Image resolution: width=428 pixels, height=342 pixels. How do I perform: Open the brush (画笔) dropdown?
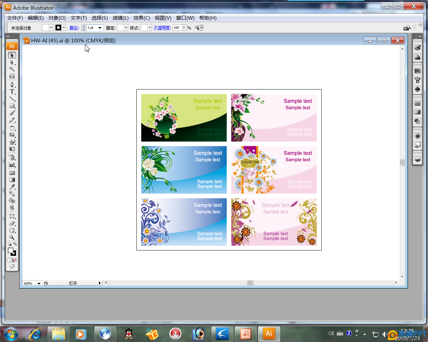126,28
